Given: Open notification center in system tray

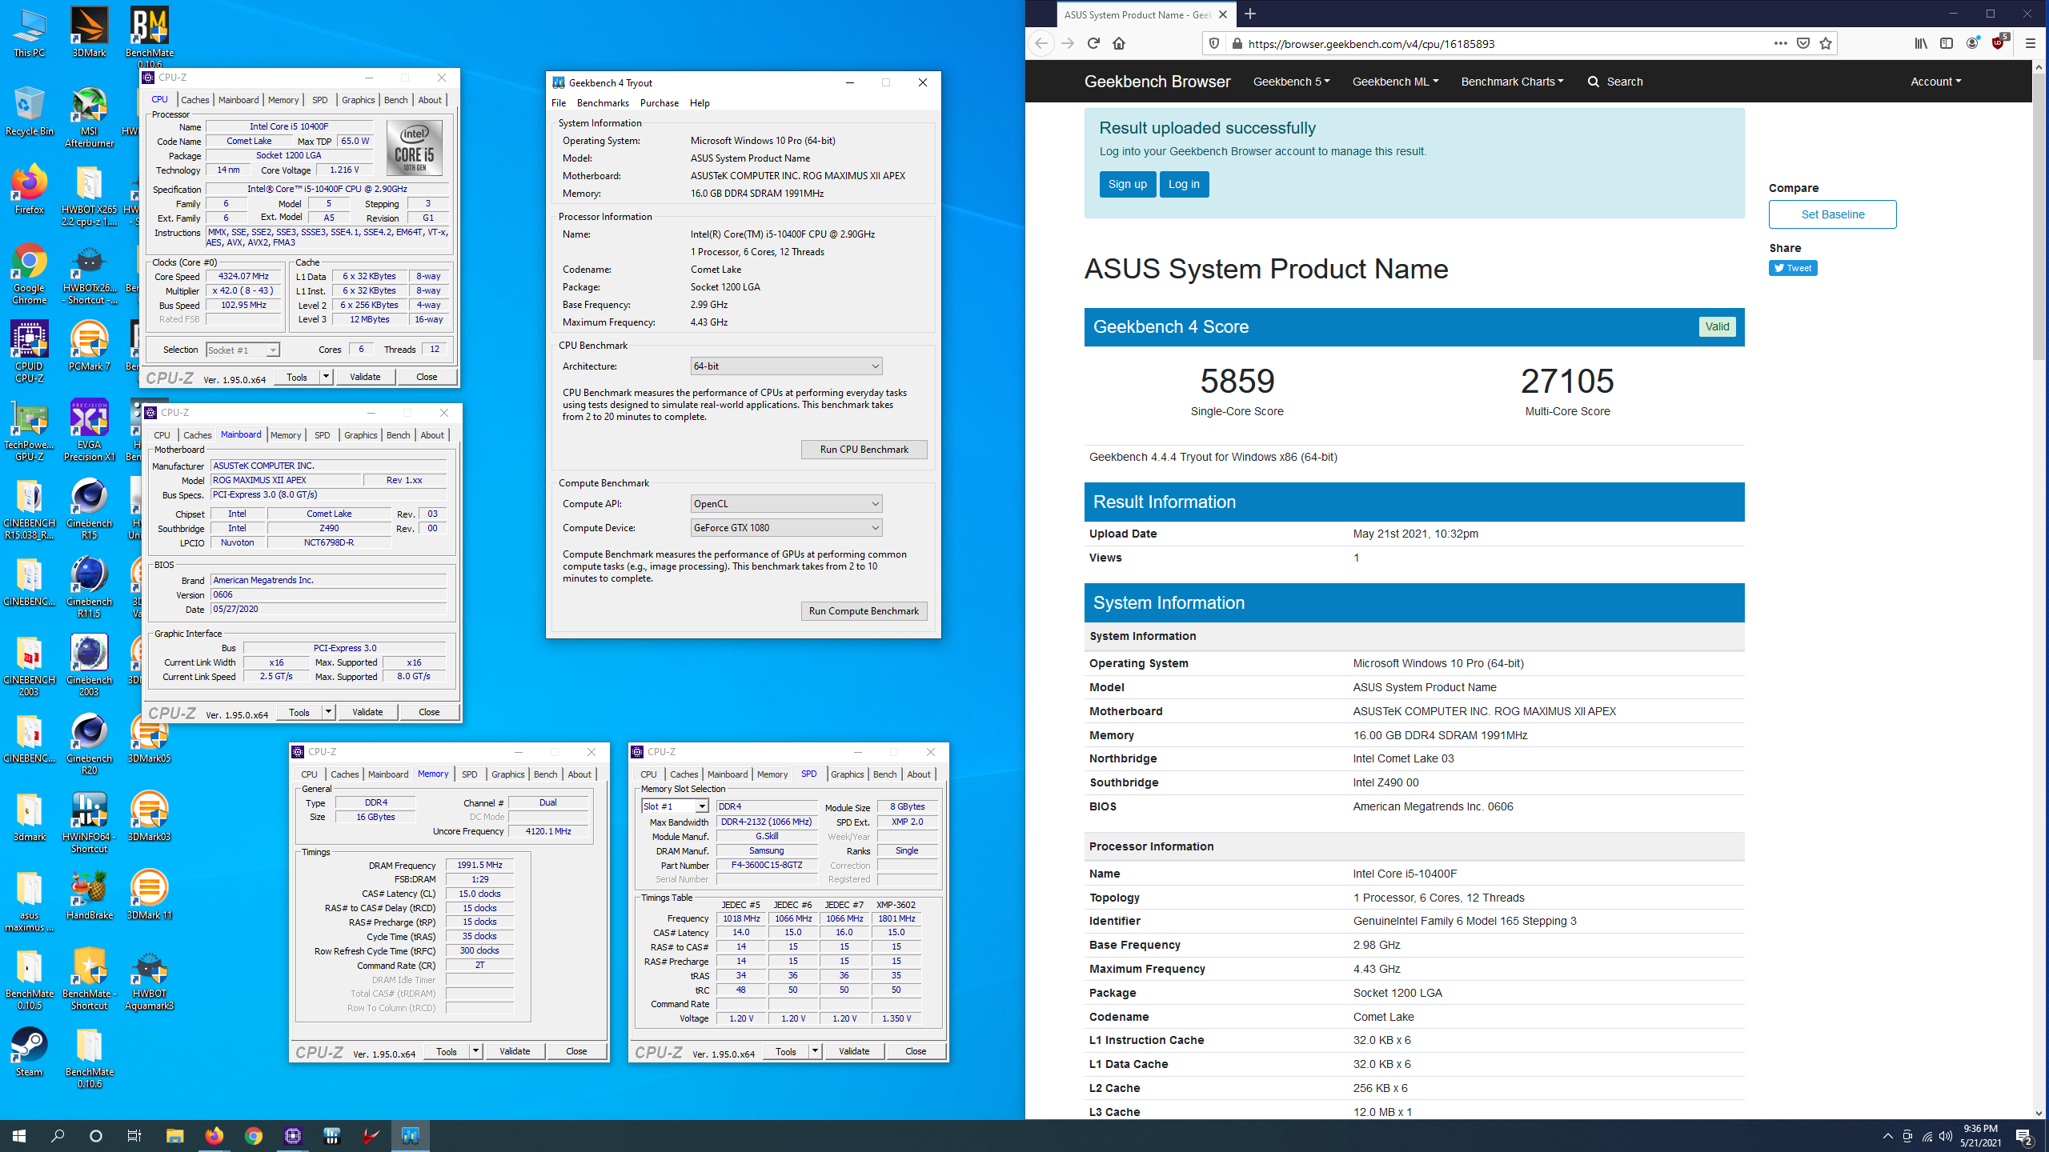Looking at the screenshot, I should (2023, 1135).
